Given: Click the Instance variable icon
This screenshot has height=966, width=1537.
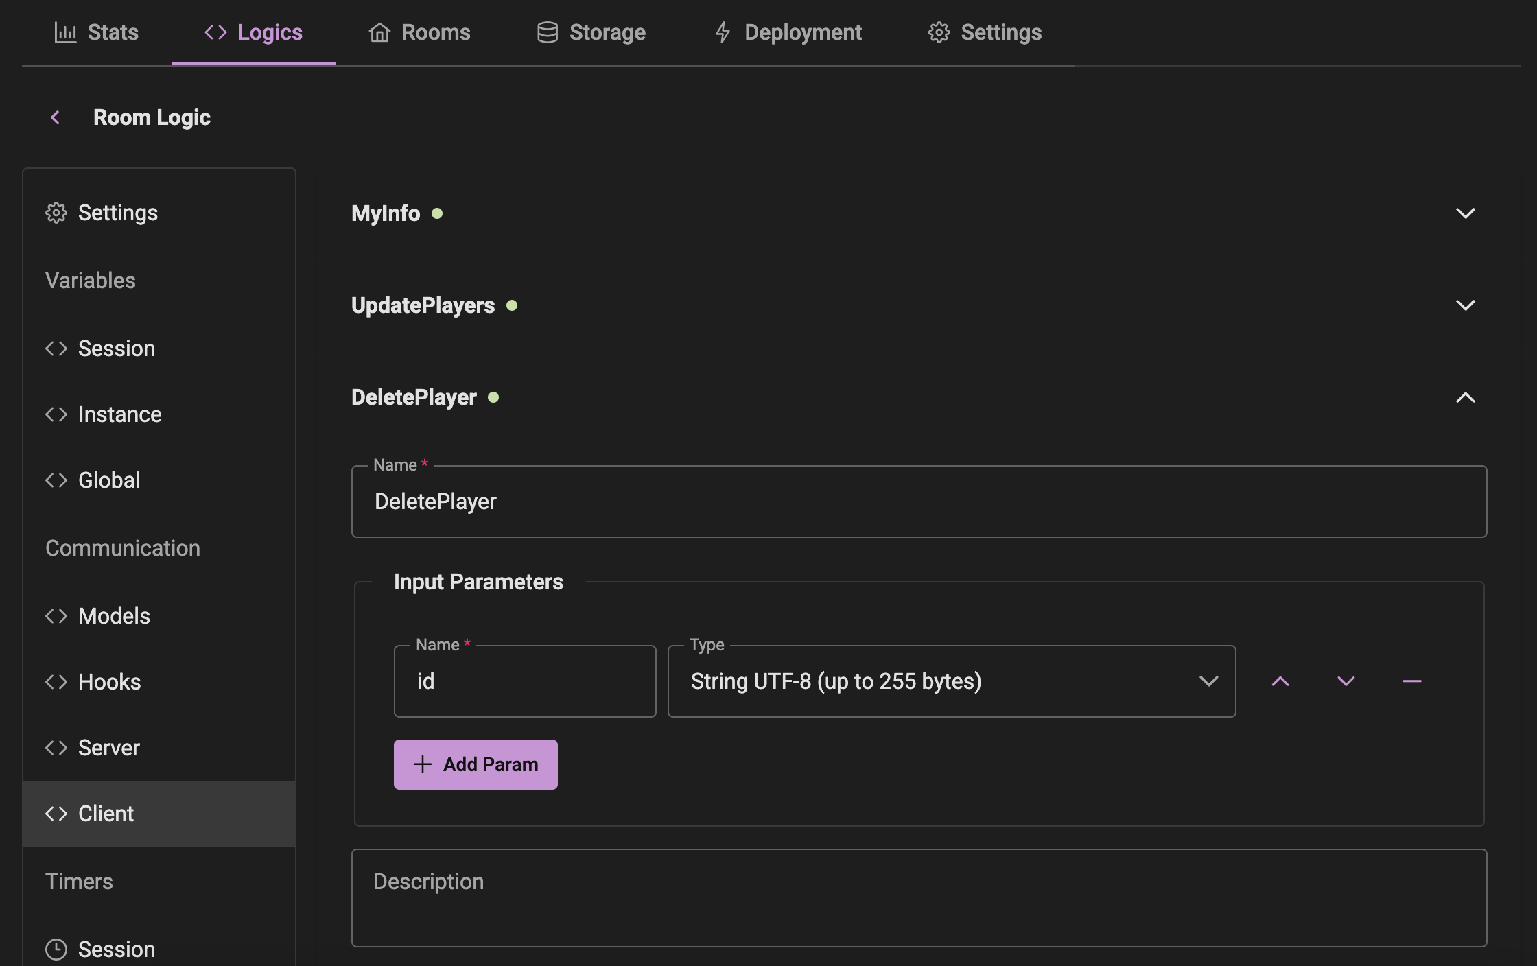Looking at the screenshot, I should [x=56, y=413].
